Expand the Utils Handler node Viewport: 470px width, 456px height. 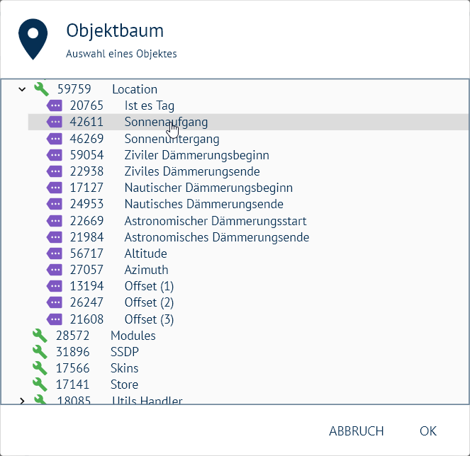pyautogui.click(x=22, y=401)
